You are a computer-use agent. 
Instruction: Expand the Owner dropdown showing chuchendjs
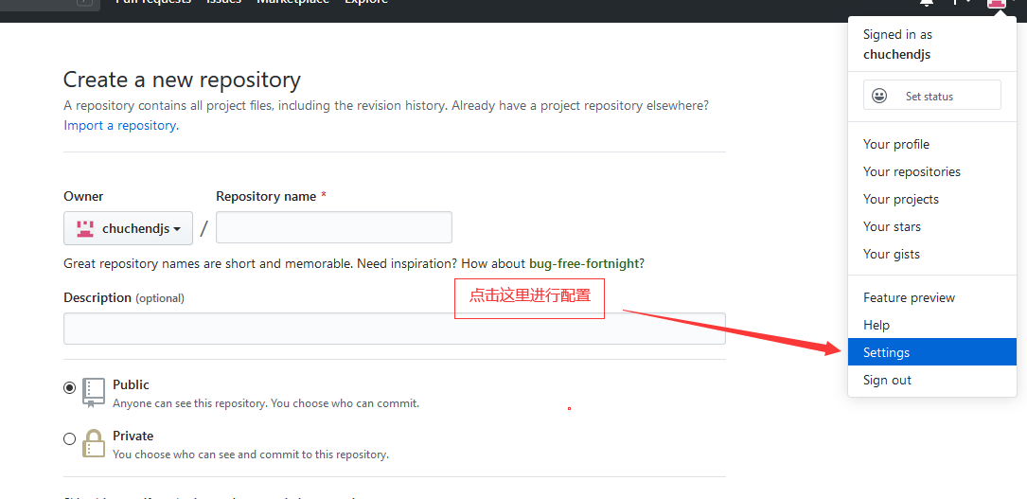(129, 228)
